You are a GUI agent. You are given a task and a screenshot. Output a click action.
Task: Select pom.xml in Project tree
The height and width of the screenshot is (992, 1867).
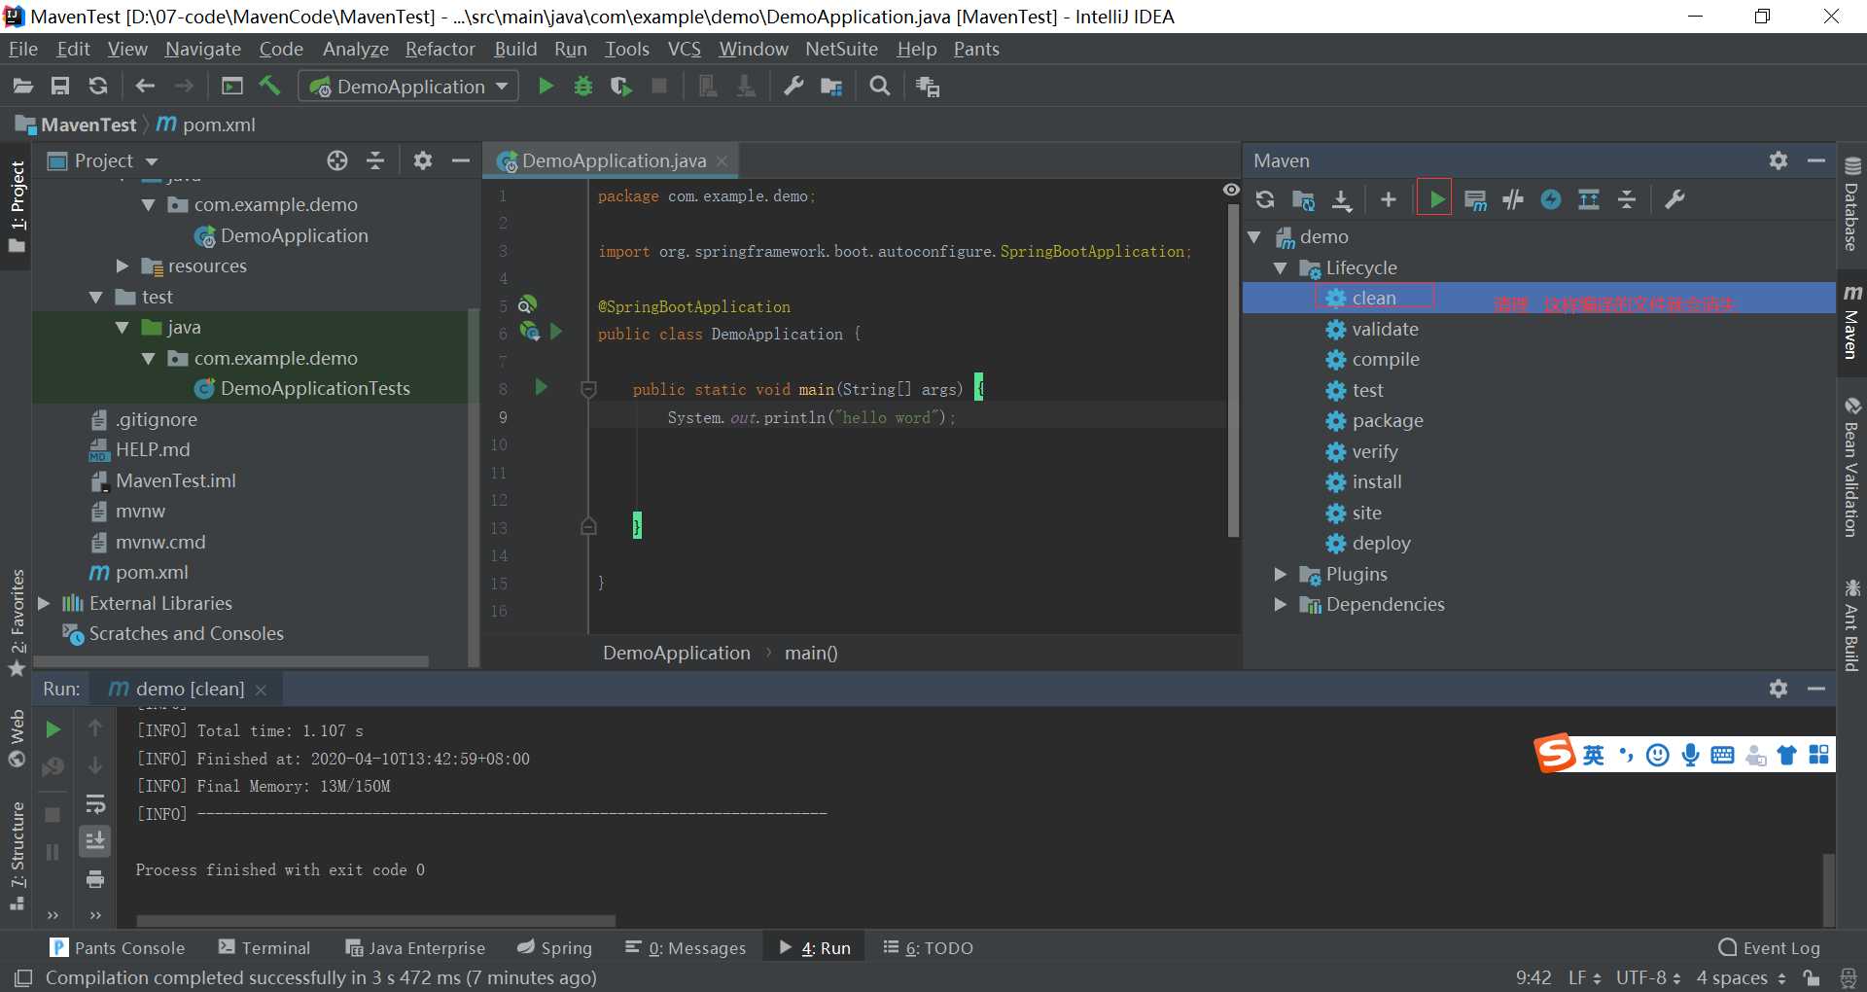click(152, 572)
